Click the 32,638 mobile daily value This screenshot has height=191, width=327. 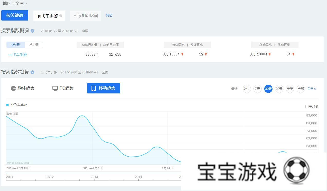[115, 54]
